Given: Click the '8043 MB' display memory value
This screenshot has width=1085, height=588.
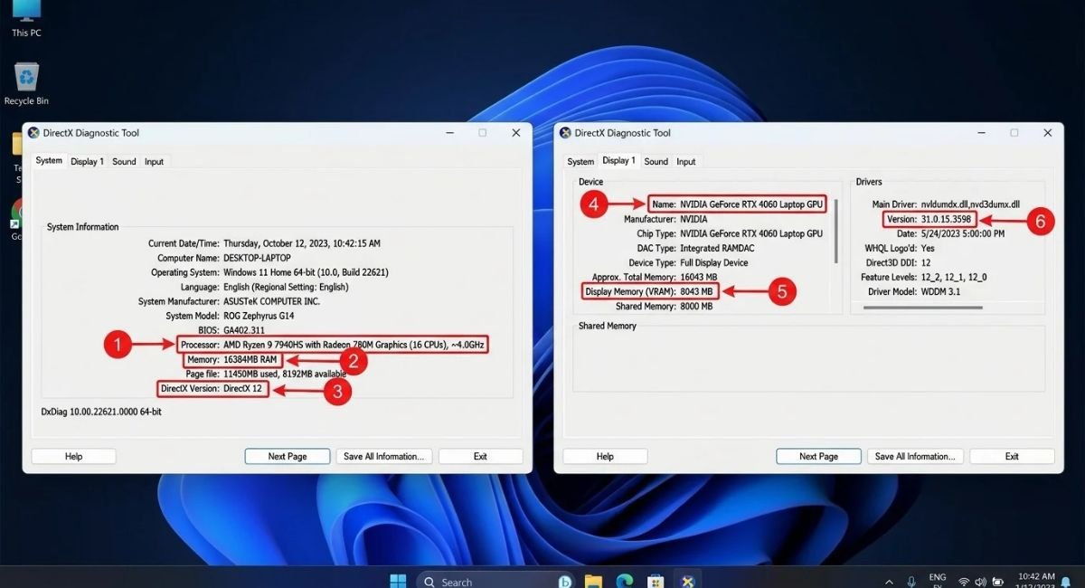Looking at the screenshot, I should click(696, 291).
